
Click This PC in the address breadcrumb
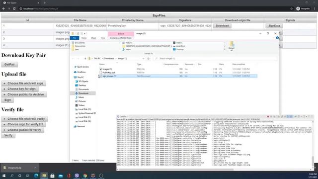97,59
